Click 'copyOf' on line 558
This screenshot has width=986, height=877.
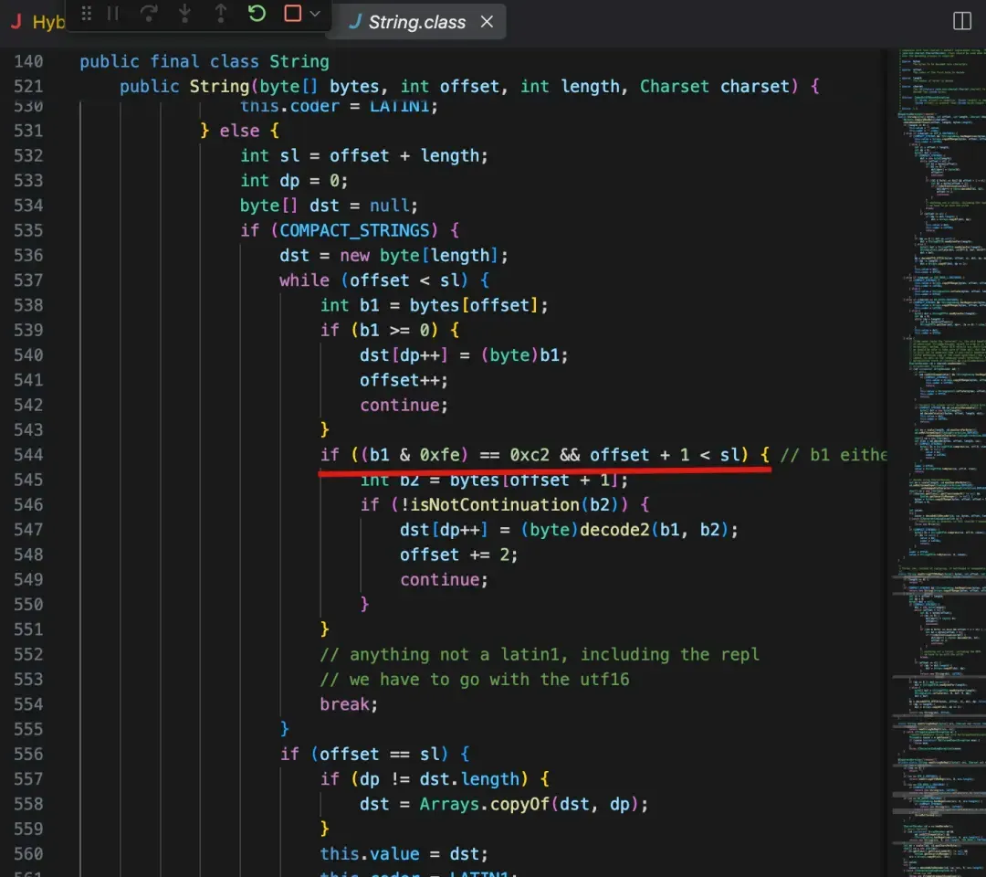tap(519, 805)
